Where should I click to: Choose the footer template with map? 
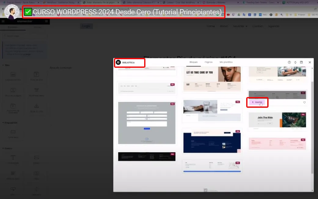point(212,167)
